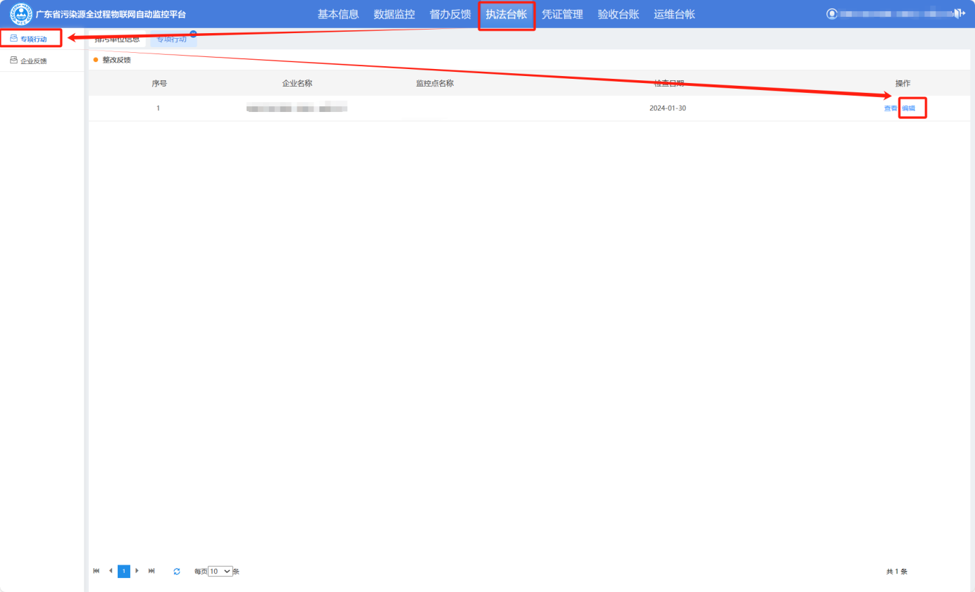Go to the next page arrow
The width and height of the screenshot is (975, 592).
[x=137, y=571]
